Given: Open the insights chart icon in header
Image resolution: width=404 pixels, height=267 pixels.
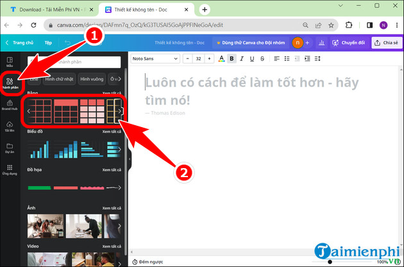Looking at the screenshot, I should click(321, 42).
